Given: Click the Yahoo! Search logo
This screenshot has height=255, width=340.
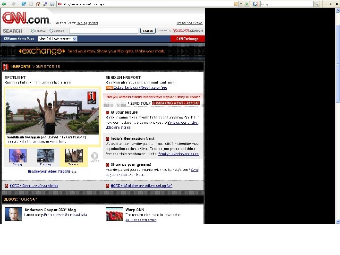Looking at the screenshot, I should [x=187, y=31].
